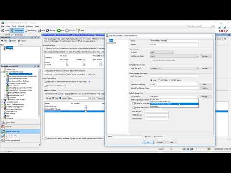The width and height of the screenshot is (231, 173).
Task: Click the green Back arrow icon
Action: tap(59, 30)
